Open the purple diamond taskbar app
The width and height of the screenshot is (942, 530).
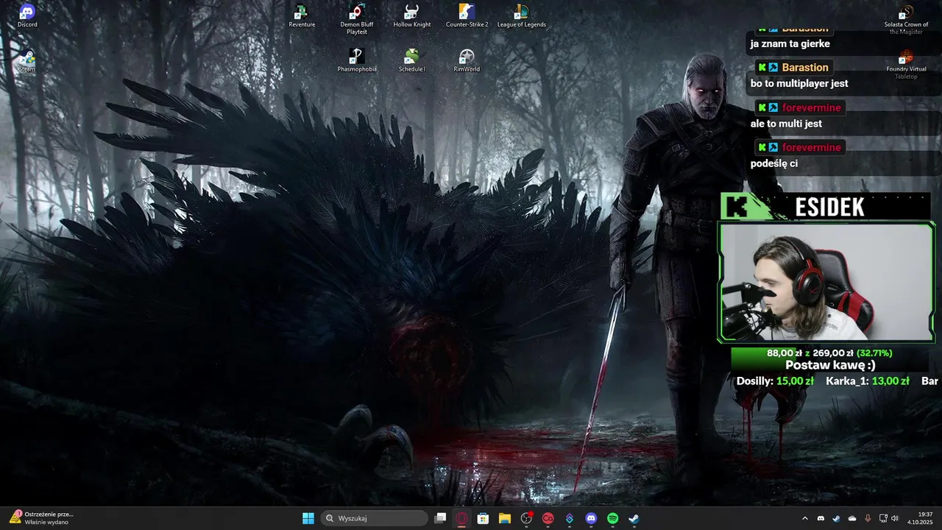click(570, 518)
